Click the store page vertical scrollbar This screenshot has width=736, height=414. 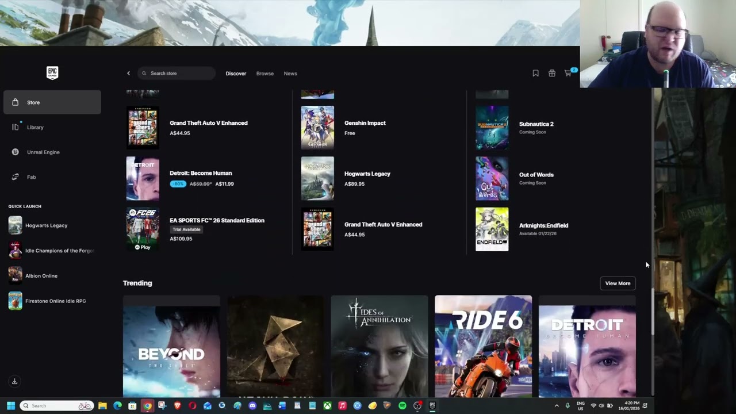click(652, 312)
